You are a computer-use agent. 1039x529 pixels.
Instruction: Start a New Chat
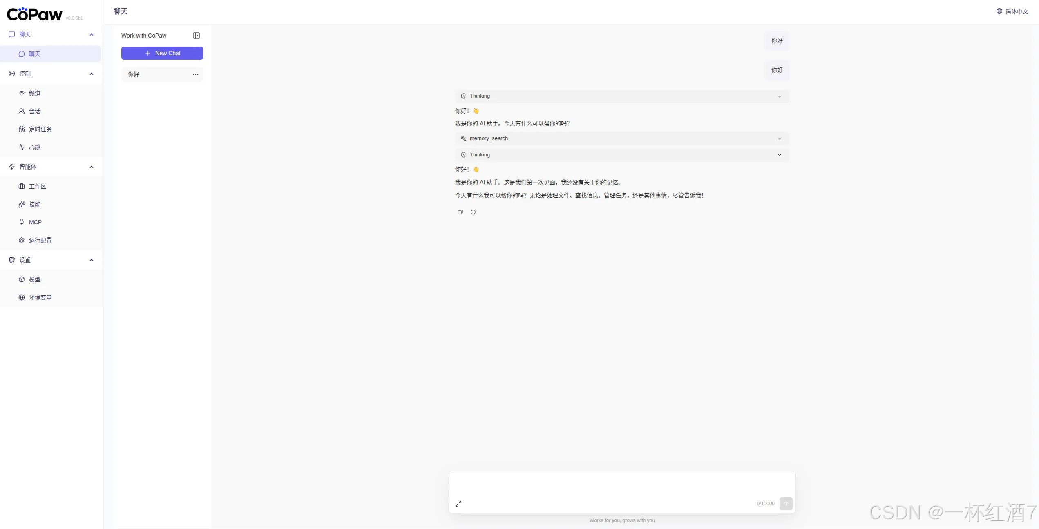click(x=162, y=53)
